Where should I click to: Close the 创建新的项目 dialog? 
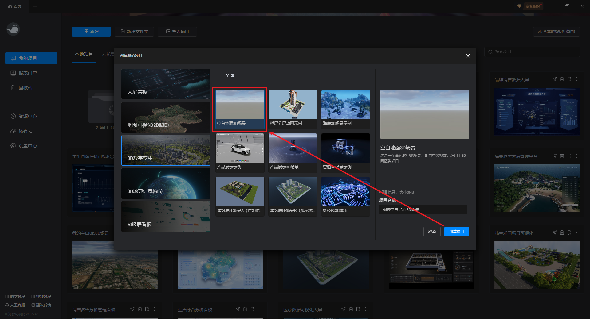tap(468, 56)
